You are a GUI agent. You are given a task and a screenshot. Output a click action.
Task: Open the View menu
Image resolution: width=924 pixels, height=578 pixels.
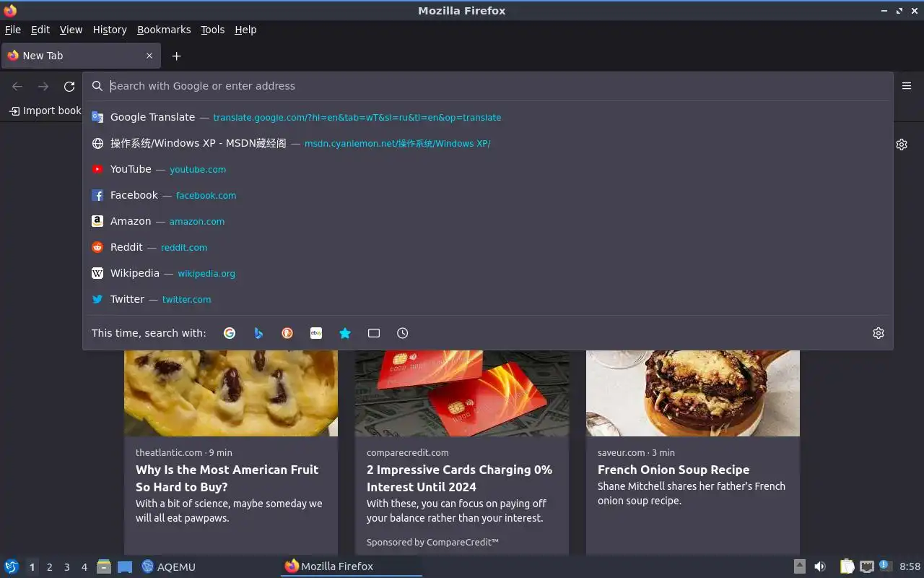coord(71,30)
